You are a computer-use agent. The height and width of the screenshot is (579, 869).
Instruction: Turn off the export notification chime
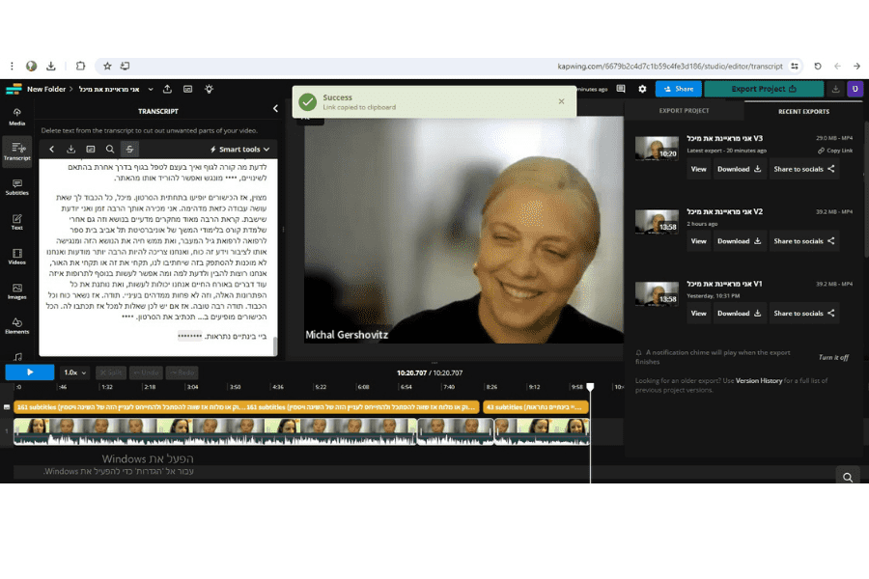coord(833,357)
